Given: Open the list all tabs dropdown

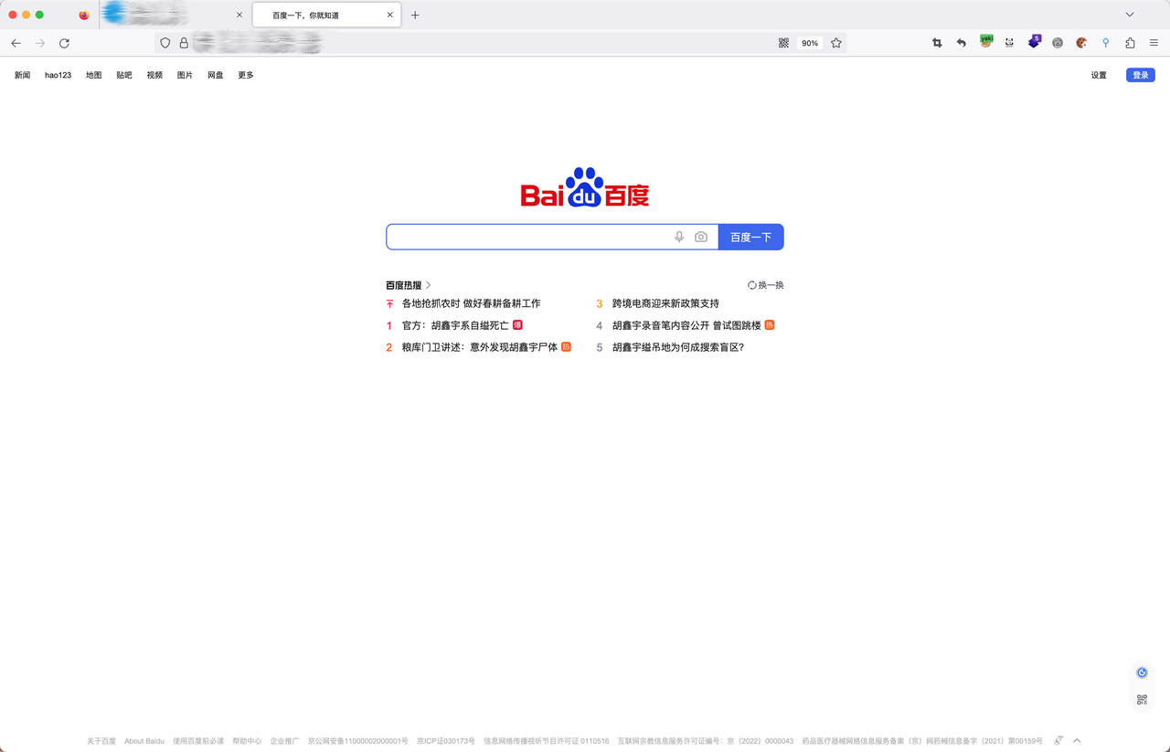Looking at the screenshot, I should pos(1130,15).
